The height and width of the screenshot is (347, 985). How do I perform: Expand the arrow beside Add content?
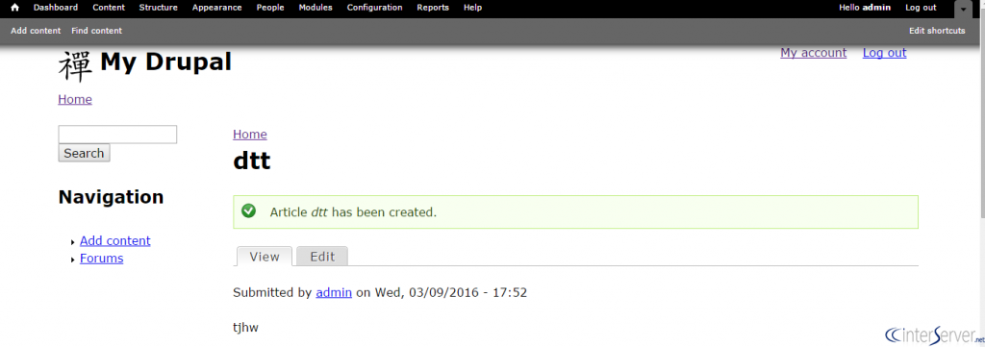[x=73, y=242]
